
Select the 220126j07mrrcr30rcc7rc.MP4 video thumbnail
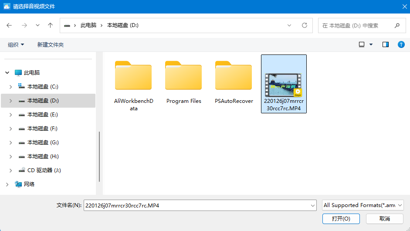[283, 84]
